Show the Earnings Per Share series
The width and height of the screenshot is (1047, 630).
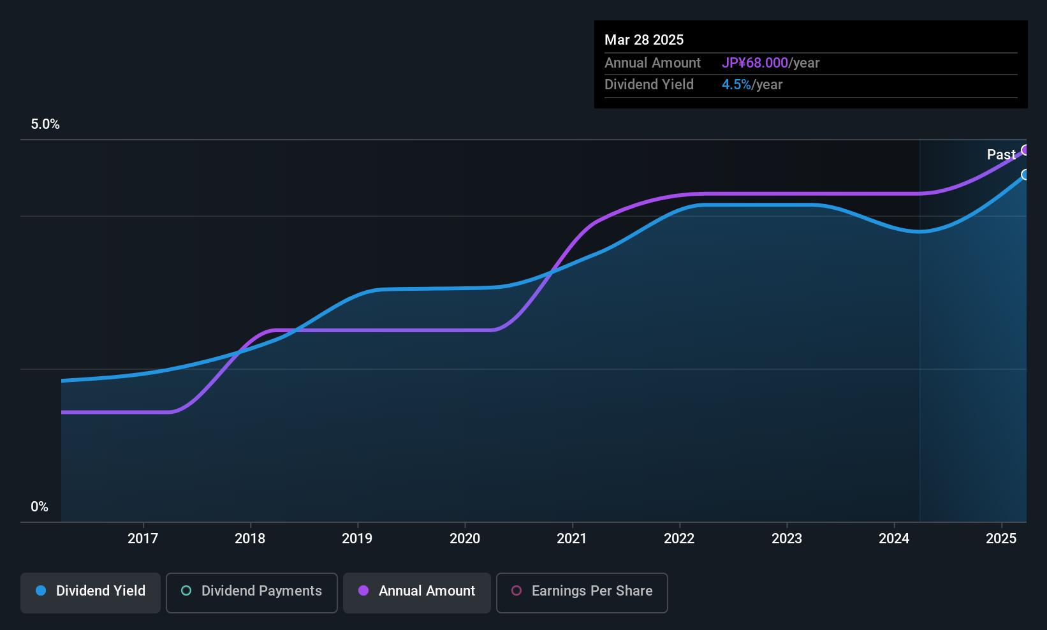[582, 592]
